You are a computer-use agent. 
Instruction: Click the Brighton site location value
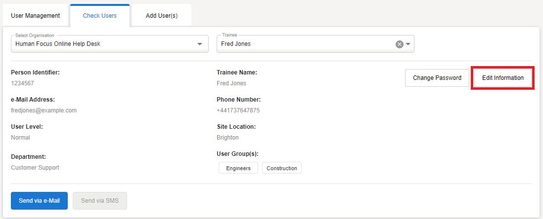(227, 138)
